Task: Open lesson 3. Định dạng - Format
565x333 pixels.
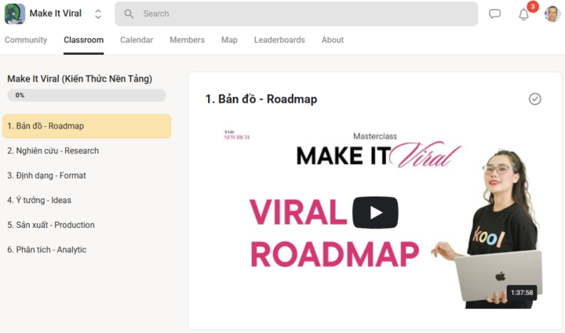Action: [x=87, y=176]
